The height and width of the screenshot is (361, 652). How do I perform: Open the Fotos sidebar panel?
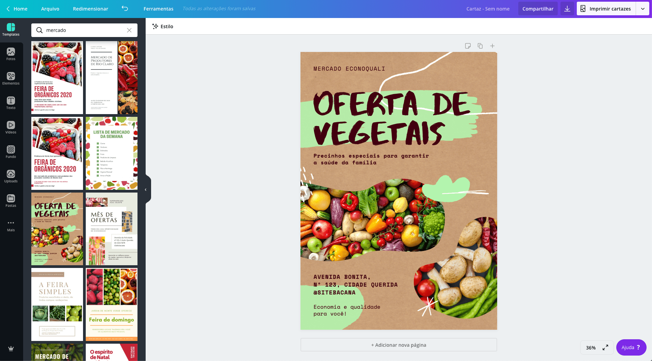(x=11, y=54)
